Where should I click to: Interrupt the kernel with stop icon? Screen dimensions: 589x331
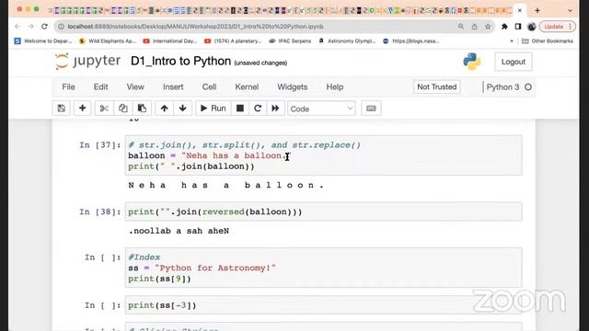(x=240, y=108)
